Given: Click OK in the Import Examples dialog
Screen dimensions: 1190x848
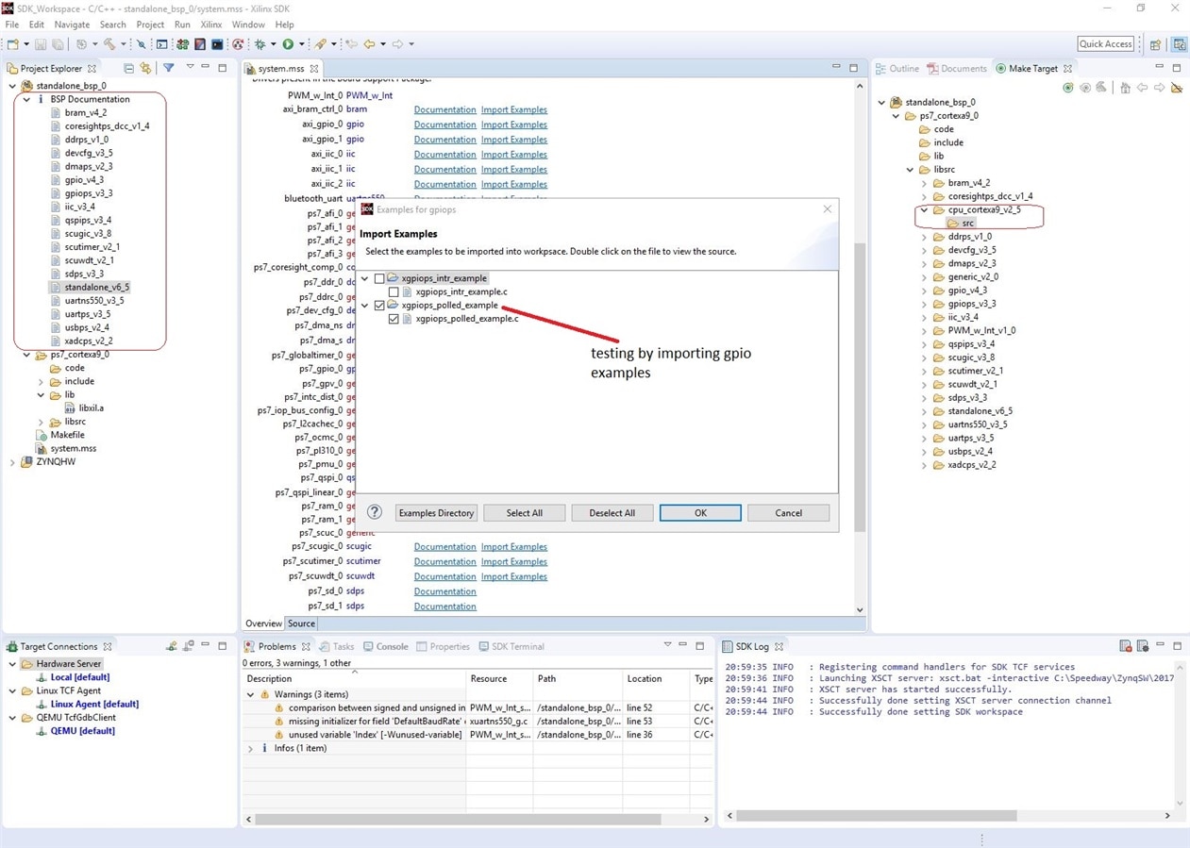Looking at the screenshot, I should 700,512.
